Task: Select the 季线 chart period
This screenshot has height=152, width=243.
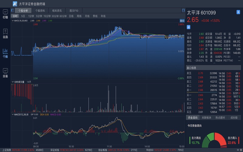Action: point(95,16)
